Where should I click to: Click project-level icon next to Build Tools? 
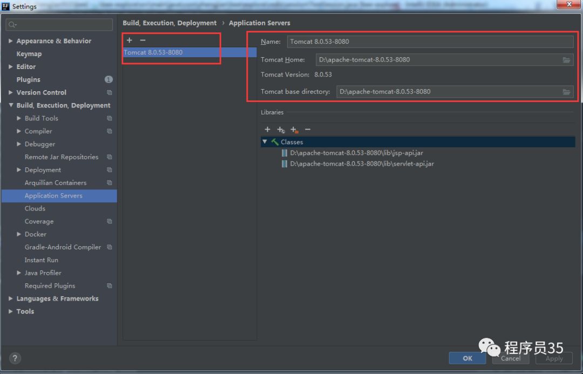[x=109, y=118]
